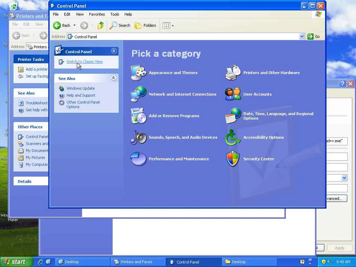Open the dropdown in background dialog
Viewport: 356px width, 267px height.
(345, 178)
